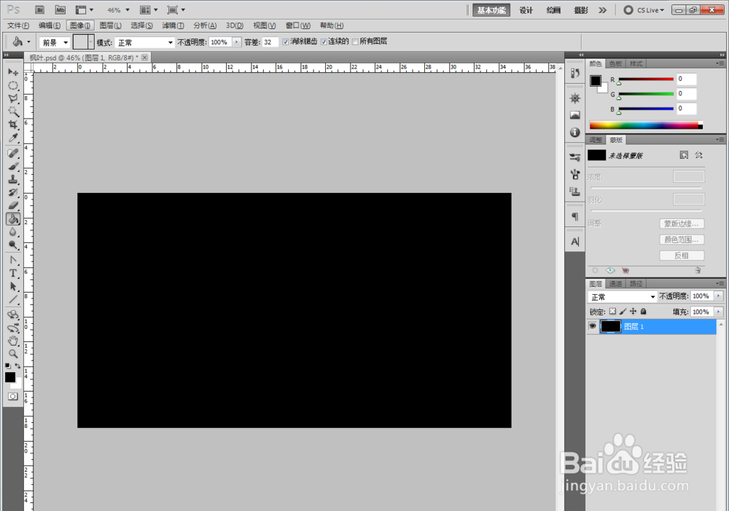The image size is (729, 511).
Task: Select the Crop tool
Action: (13, 124)
